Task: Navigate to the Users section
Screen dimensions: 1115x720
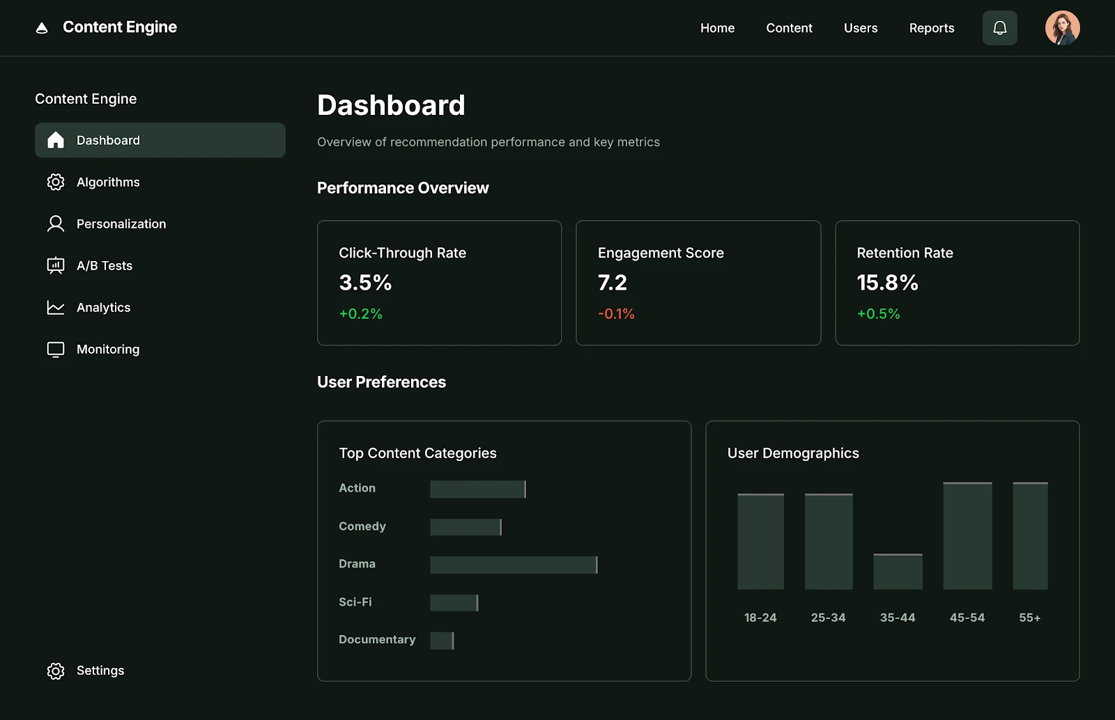Action: (861, 28)
